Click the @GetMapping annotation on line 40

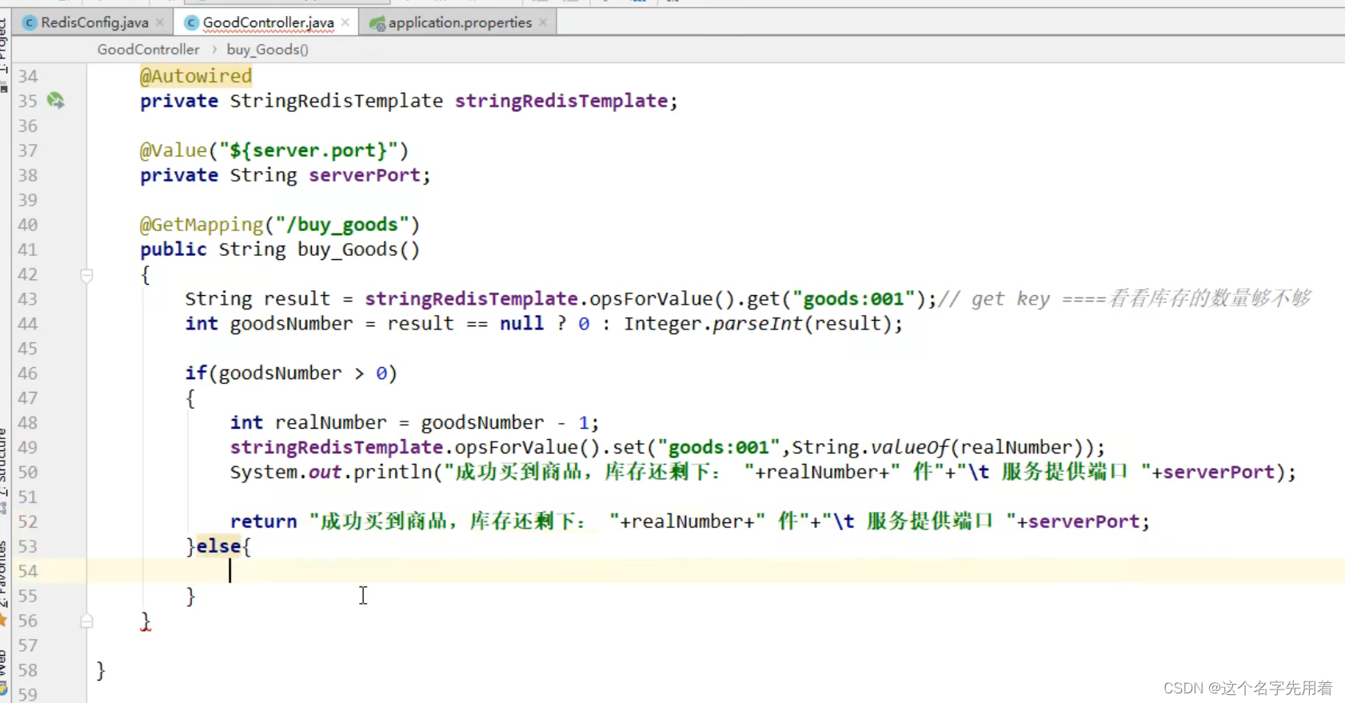202,225
